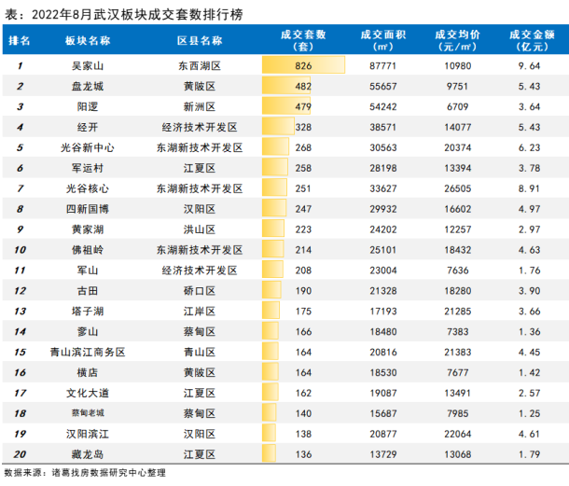Select the 区县名称 column header
Screen dimensions: 569x486
pos(200,40)
